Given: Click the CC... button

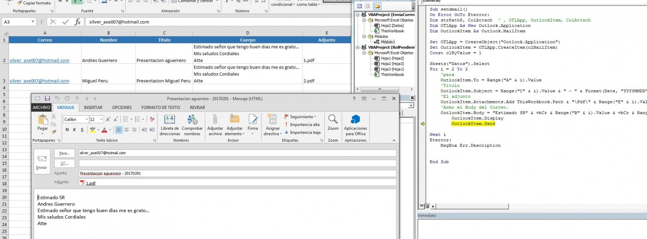Looking at the screenshot, I should 65,164.
